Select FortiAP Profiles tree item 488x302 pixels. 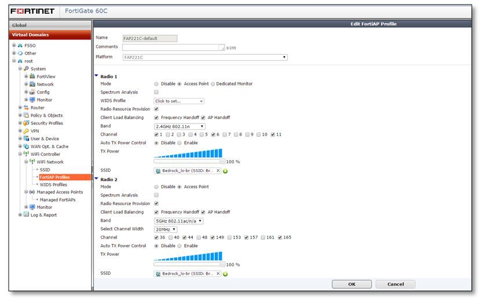tap(55, 177)
